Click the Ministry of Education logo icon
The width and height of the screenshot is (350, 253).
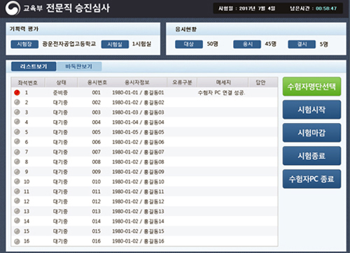point(13,8)
